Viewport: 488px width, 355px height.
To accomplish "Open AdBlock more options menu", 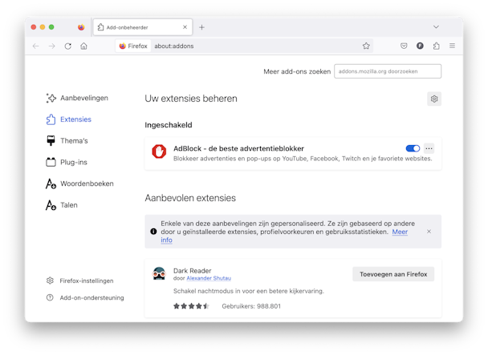I will 429,148.
